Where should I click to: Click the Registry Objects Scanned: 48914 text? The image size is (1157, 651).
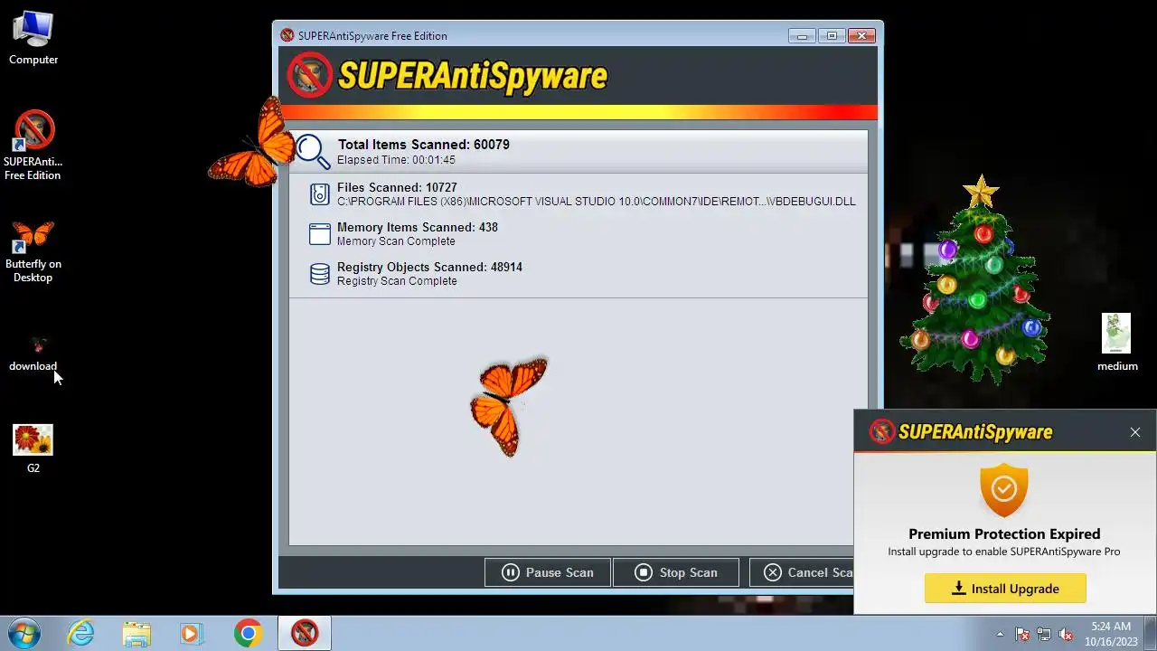(x=429, y=268)
